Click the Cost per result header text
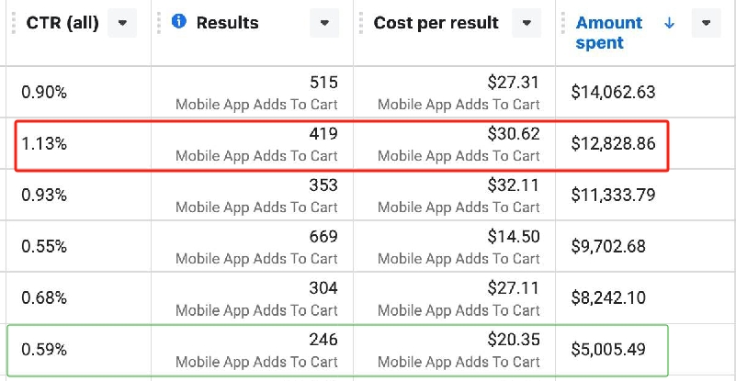 tap(436, 23)
